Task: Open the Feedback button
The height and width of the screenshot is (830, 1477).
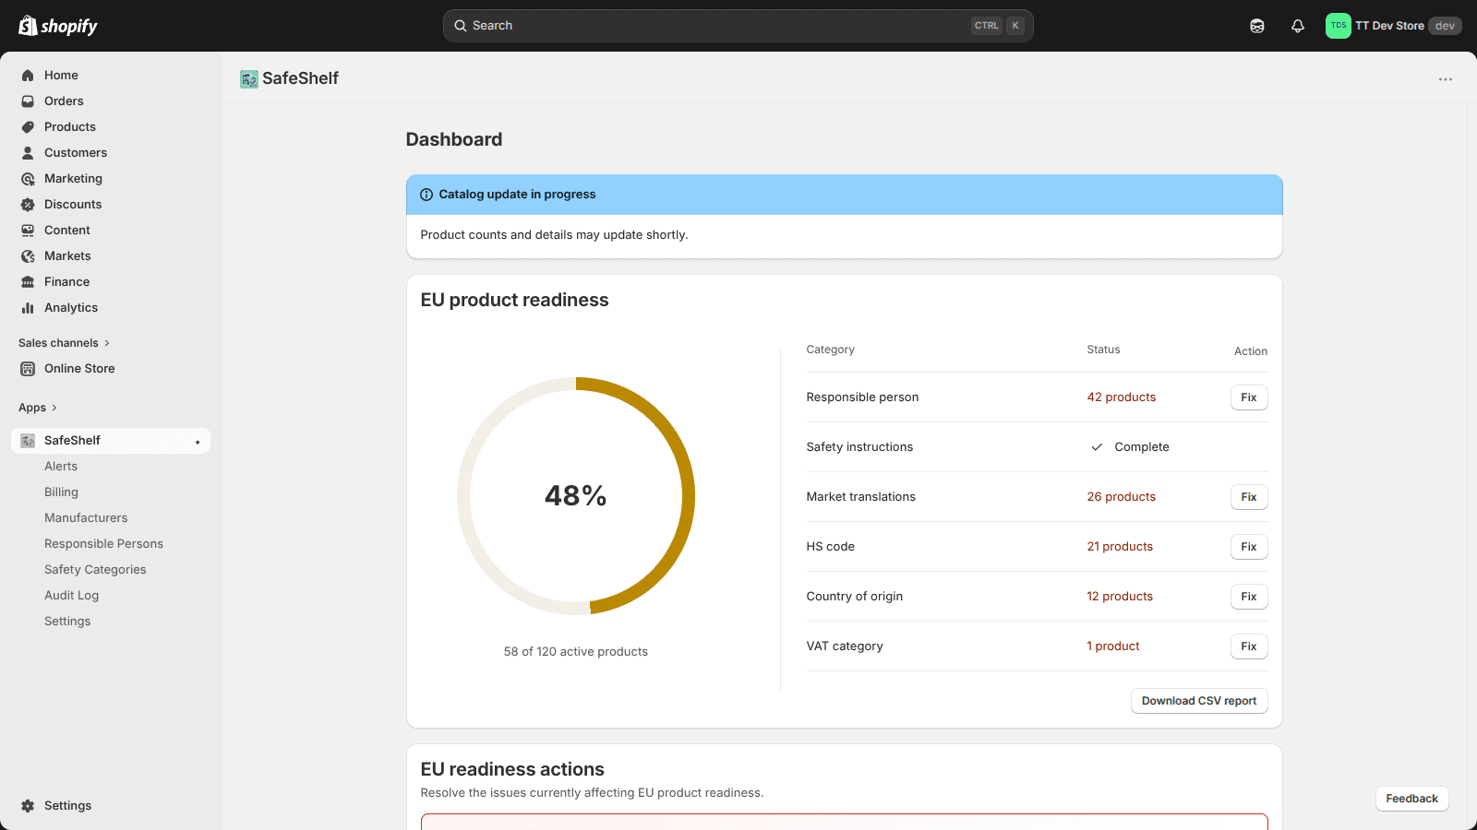Action: coord(1411,799)
